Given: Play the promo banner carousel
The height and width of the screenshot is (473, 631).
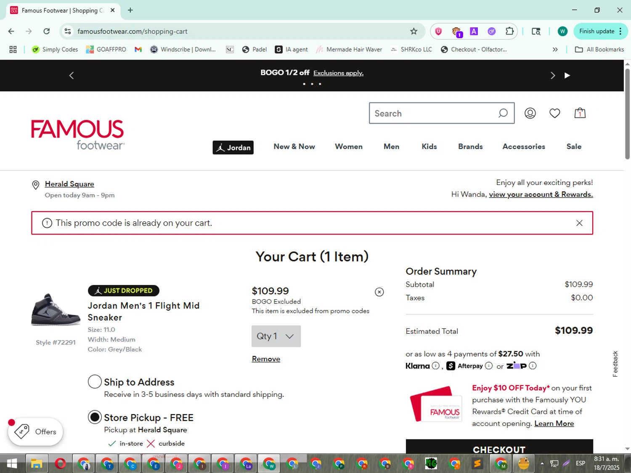Looking at the screenshot, I should pyautogui.click(x=567, y=75).
